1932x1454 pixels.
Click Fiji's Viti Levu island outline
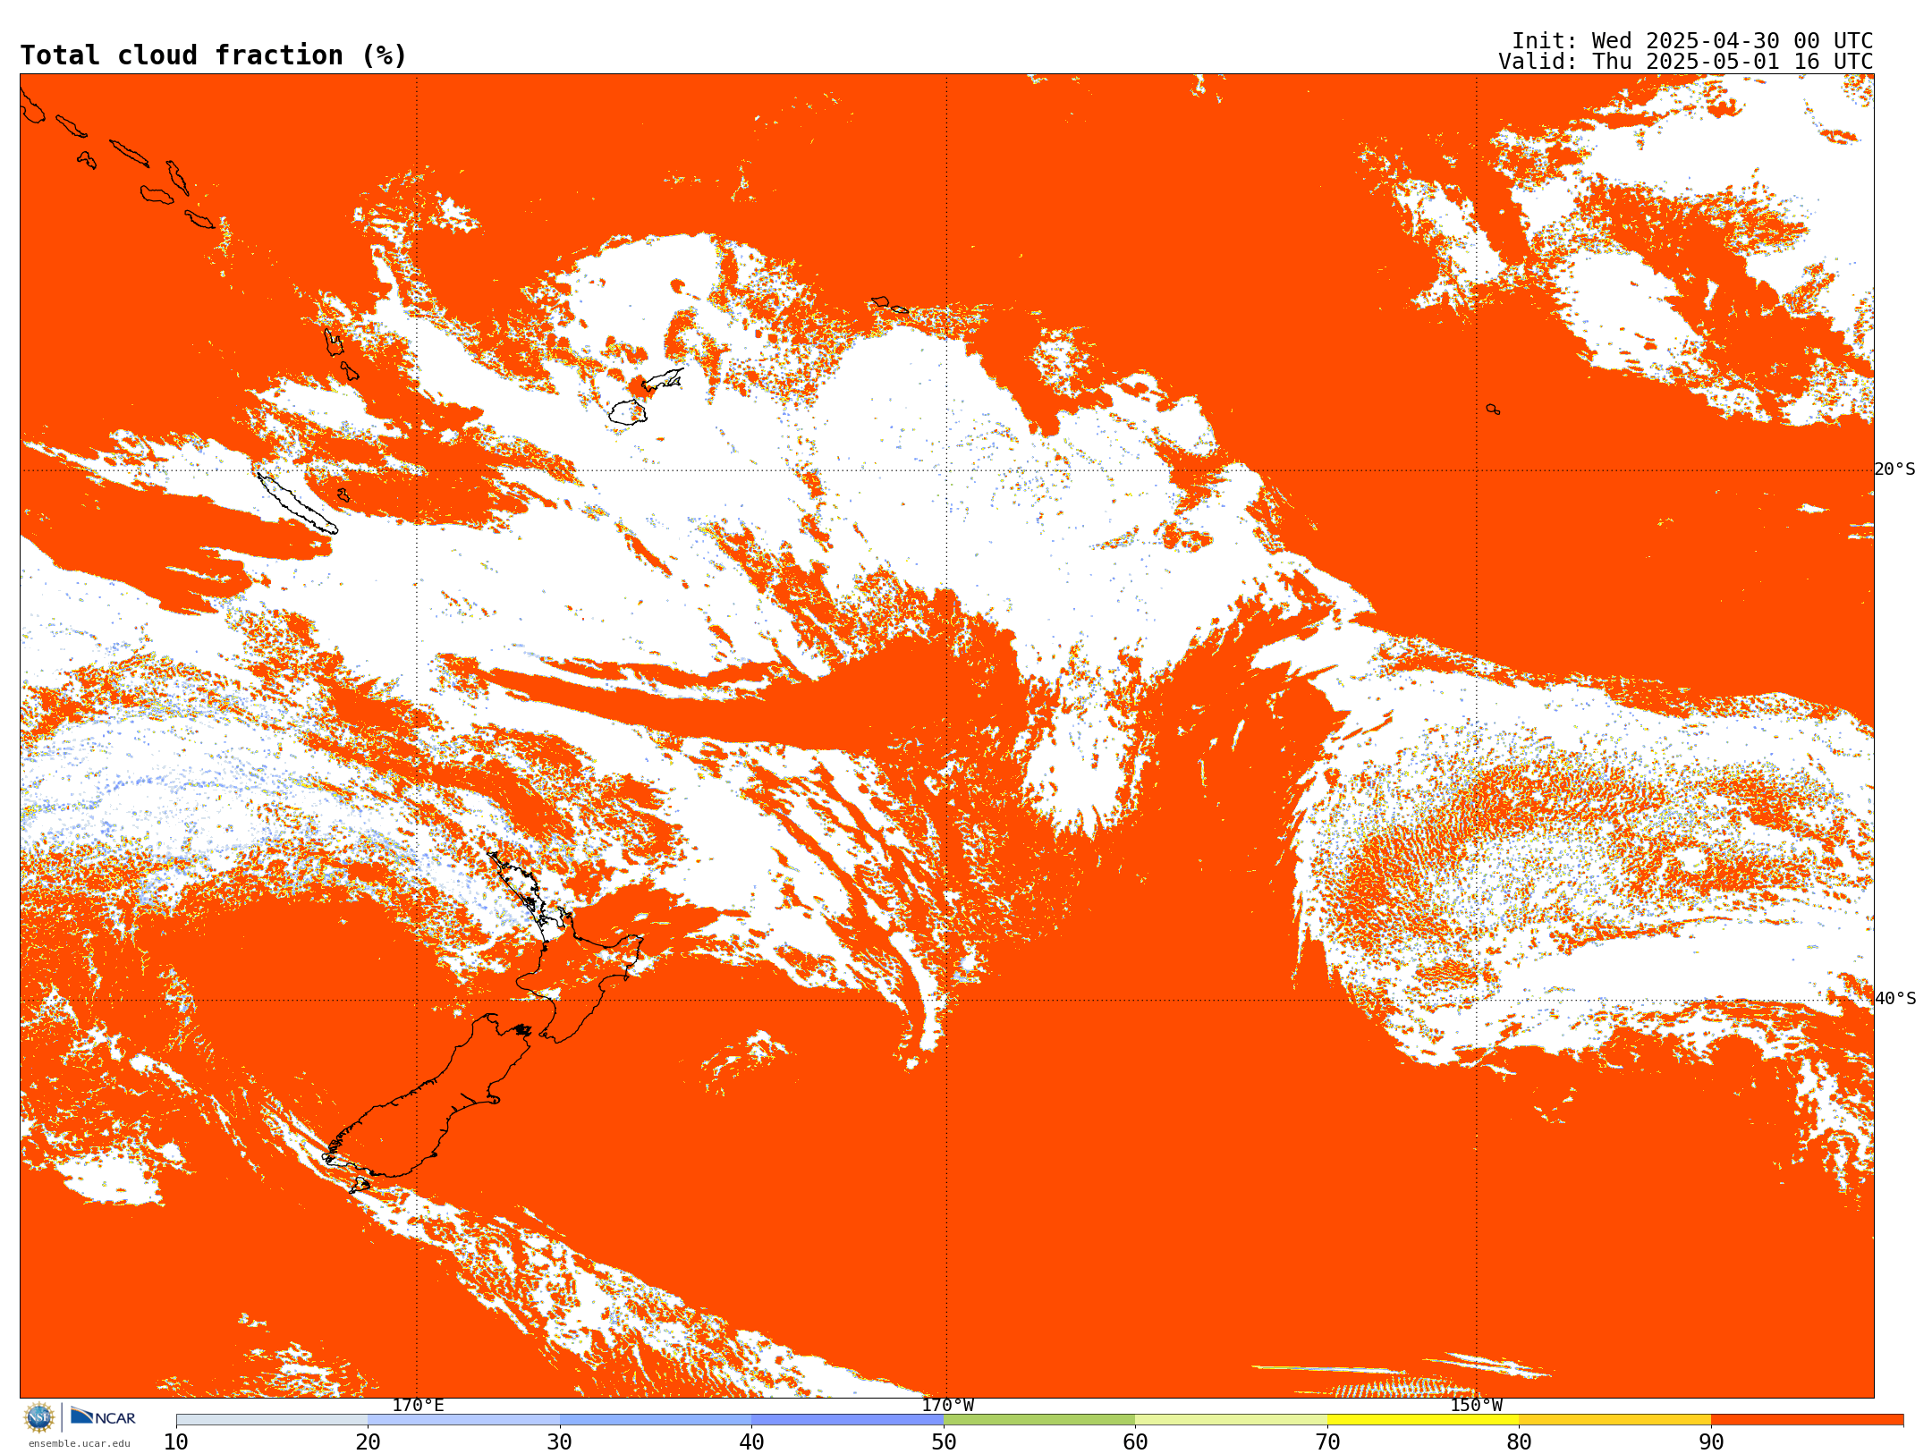(628, 412)
